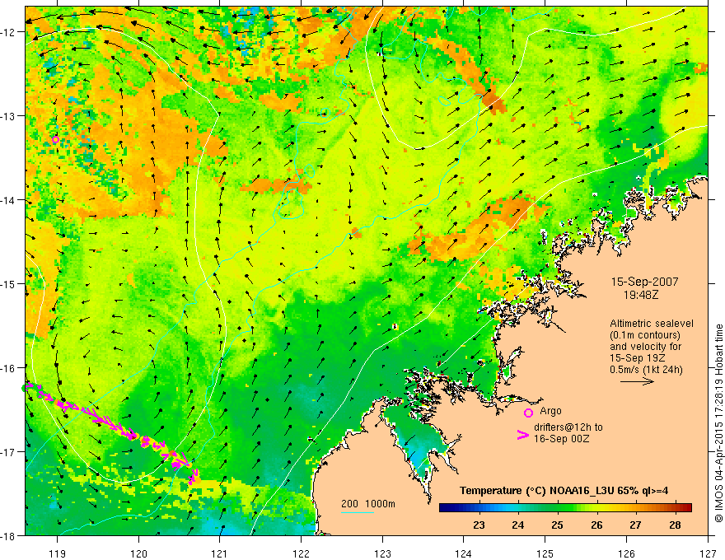This screenshot has height=560, width=725.
Task: Click the temperature color bar
Action: [565, 507]
